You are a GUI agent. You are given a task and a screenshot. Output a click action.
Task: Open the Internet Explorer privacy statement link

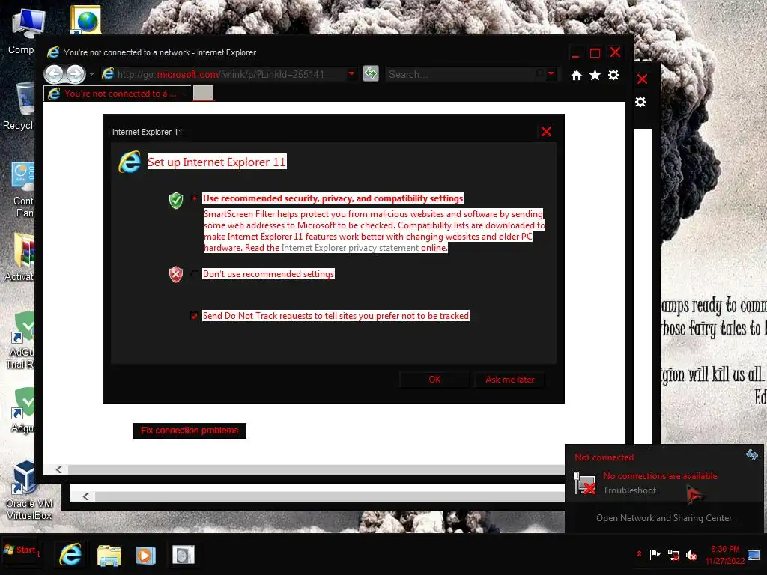[350, 247]
